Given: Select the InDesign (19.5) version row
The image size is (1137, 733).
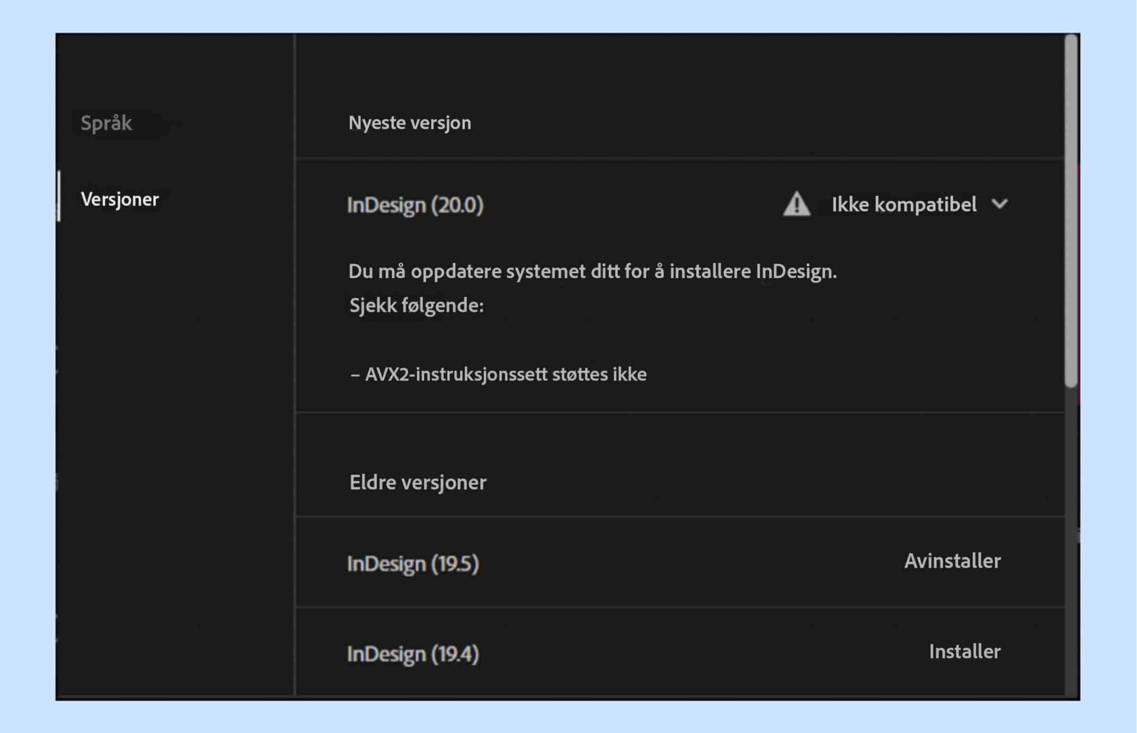Looking at the screenshot, I should 413,563.
